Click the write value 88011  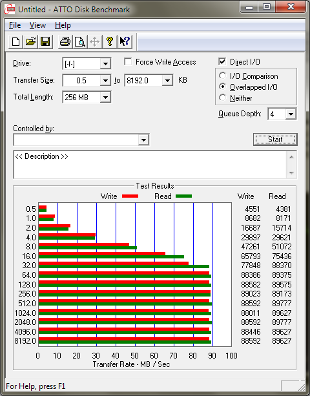click(251, 313)
